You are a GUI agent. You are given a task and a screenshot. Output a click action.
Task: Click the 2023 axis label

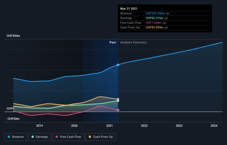pos(179,126)
